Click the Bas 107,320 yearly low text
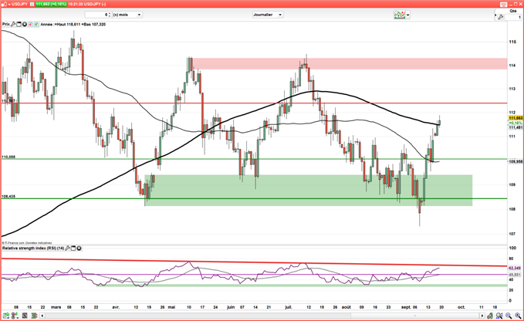Screen dimensions: 524x321 pyautogui.click(x=94, y=25)
